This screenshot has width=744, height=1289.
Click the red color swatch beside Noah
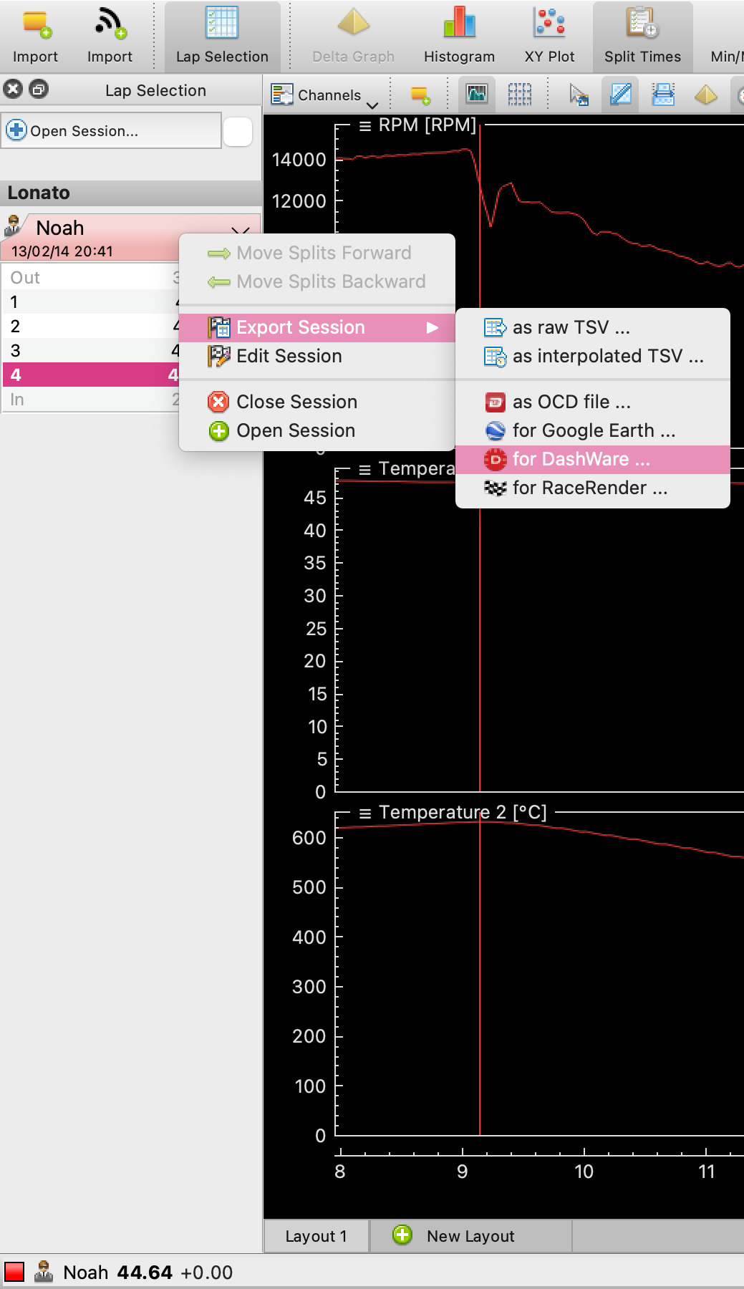(x=14, y=1272)
